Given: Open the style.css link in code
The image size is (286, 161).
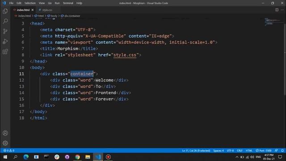Looking at the screenshot, I should [x=125, y=55].
